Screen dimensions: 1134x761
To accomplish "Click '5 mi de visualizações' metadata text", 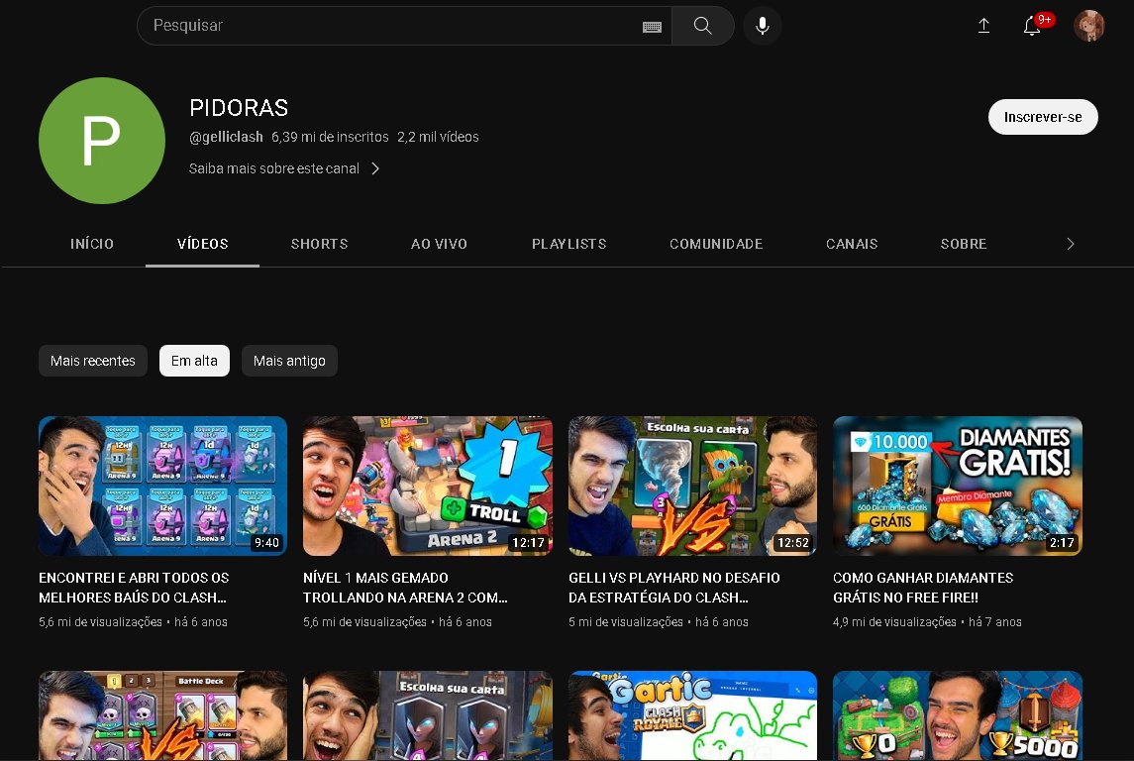I will 626,622.
